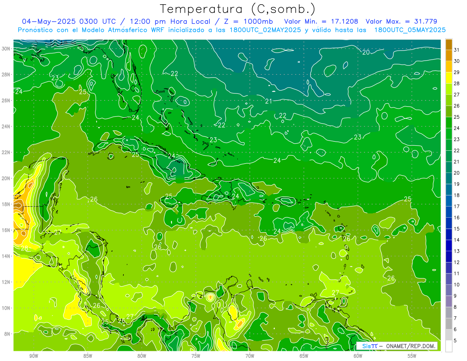Click the pressure level text "Z = 1000mb"

tap(248, 21)
